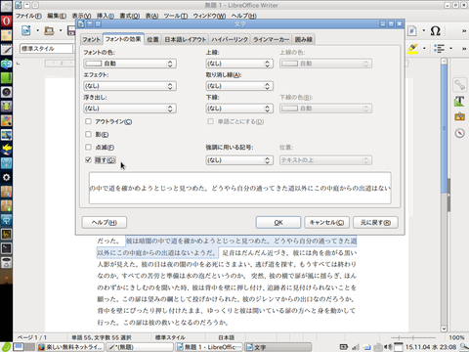Click the disabled テキストの上 position dropdown
469x352 pixels.
pyautogui.click(x=325, y=160)
